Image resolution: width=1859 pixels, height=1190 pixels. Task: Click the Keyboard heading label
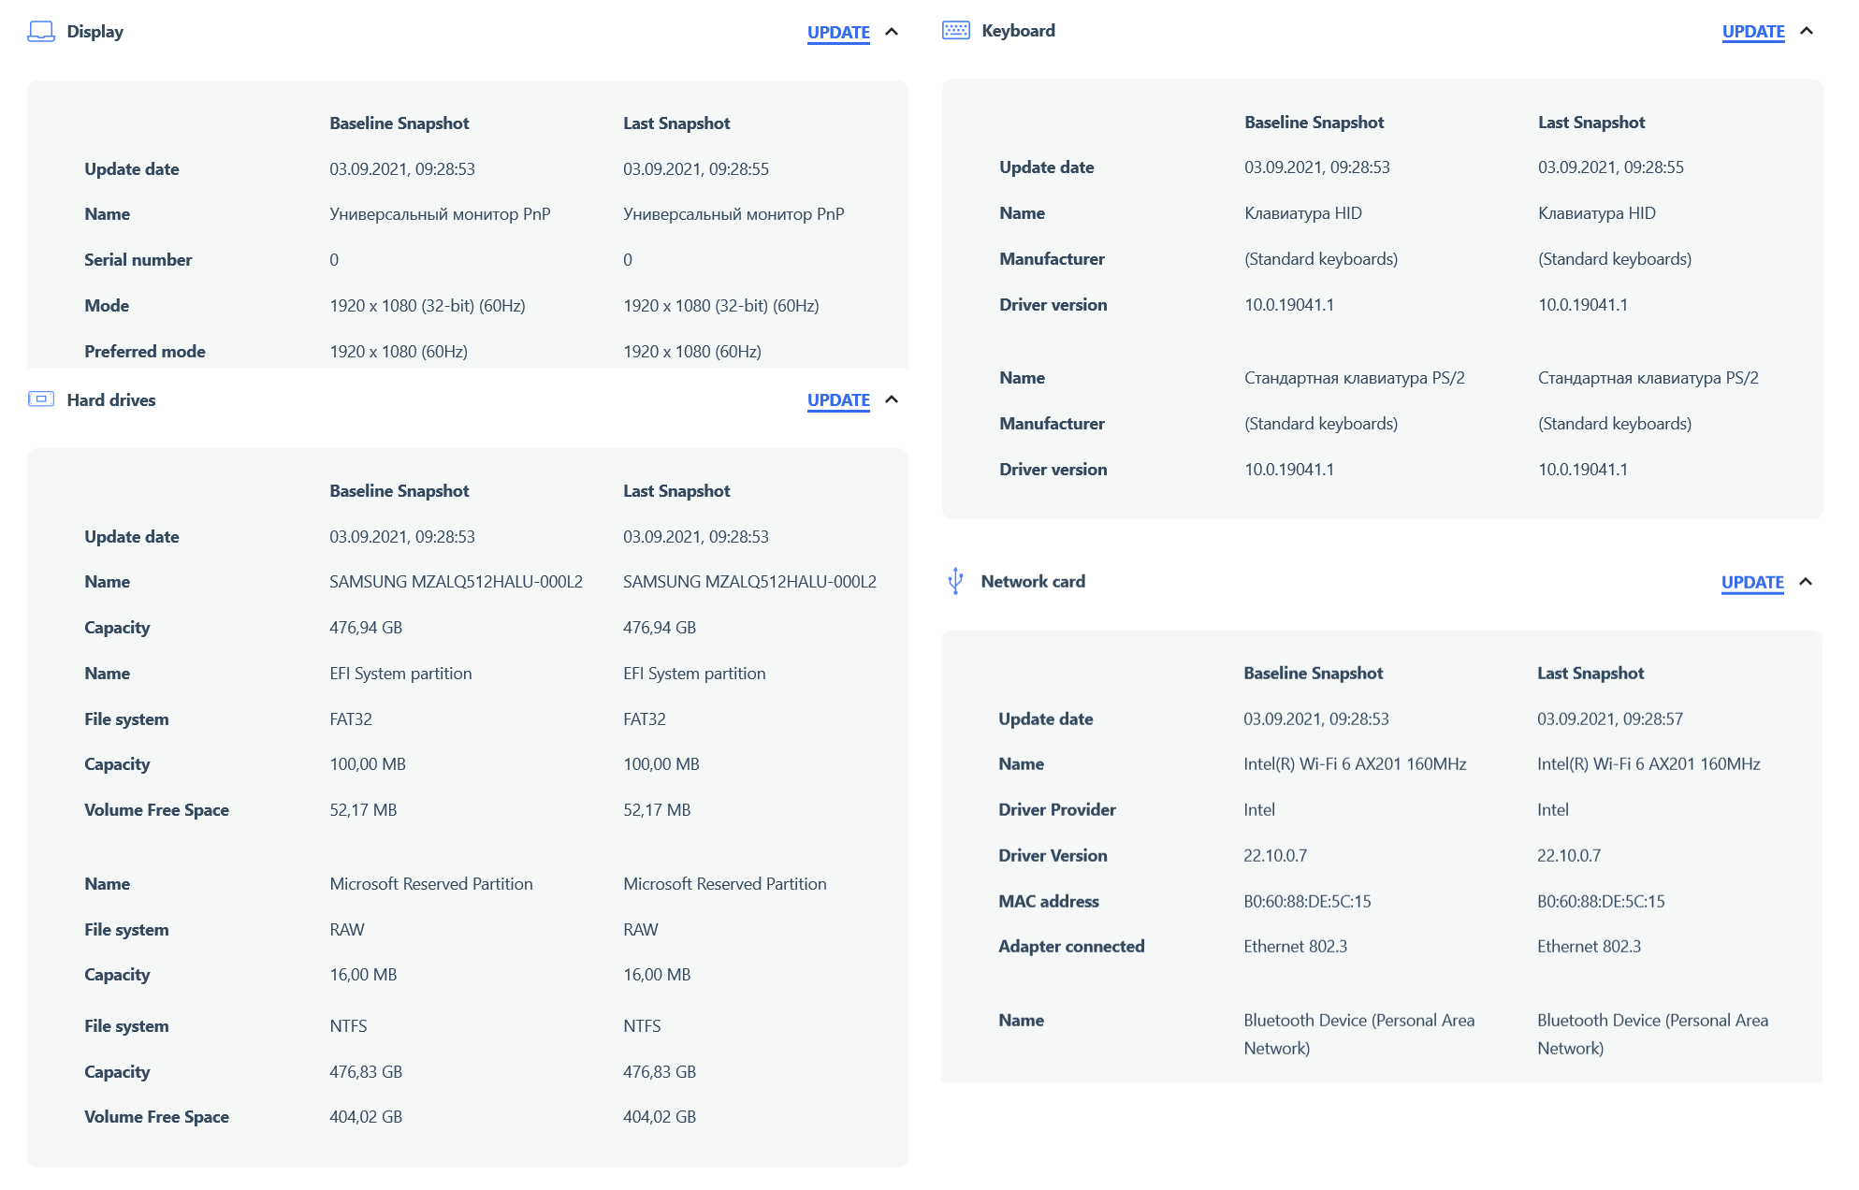(1018, 31)
